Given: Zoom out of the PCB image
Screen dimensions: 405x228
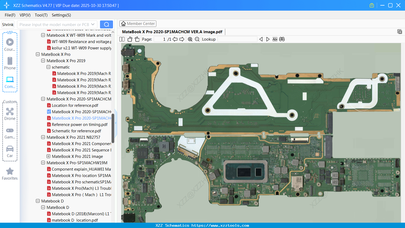Looking at the screenshot, I should click(197, 39).
